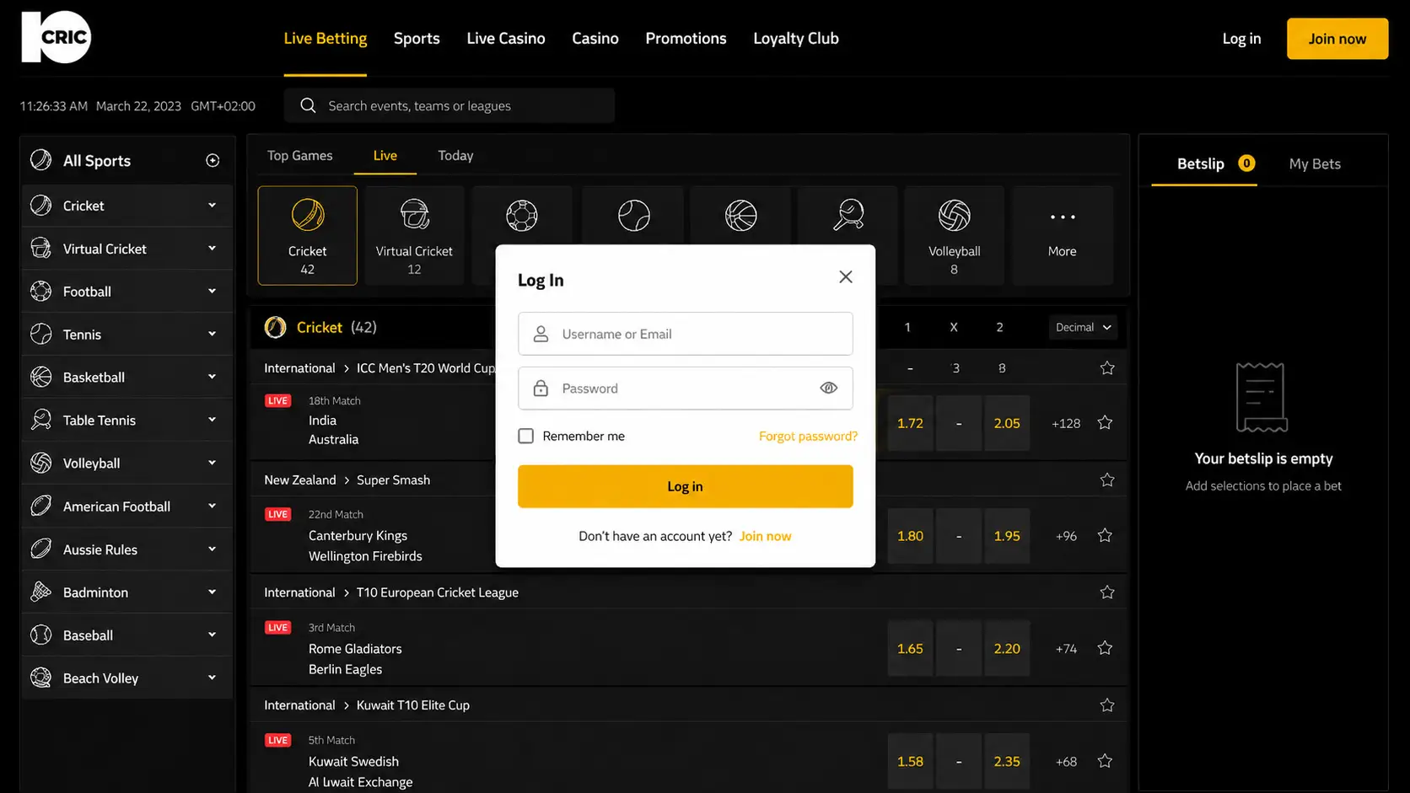This screenshot has height=793, width=1410.
Task: Select Al Luwait Exchange odds 2.35
Action: pyautogui.click(x=1007, y=761)
